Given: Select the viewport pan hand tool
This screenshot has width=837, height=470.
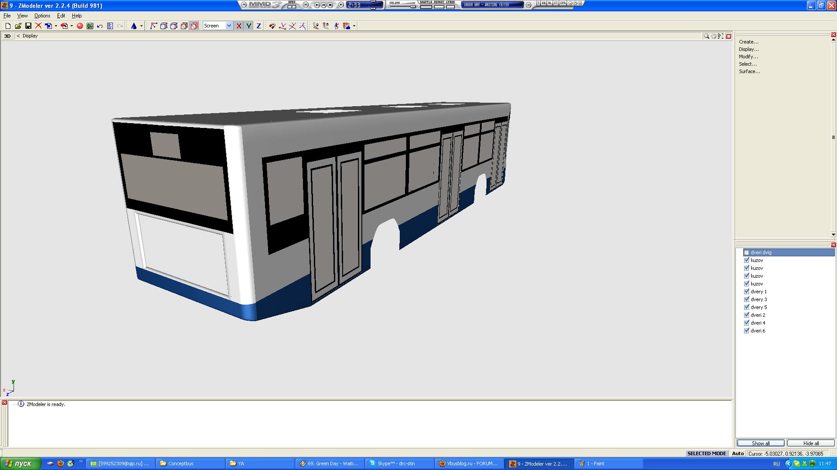Looking at the screenshot, I should [714, 36].
